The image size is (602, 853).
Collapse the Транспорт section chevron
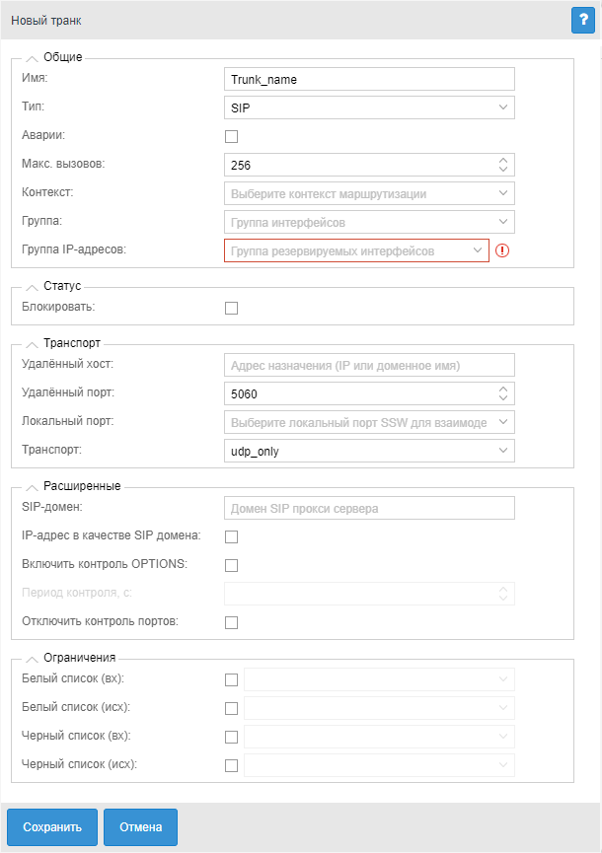(31, 343)
